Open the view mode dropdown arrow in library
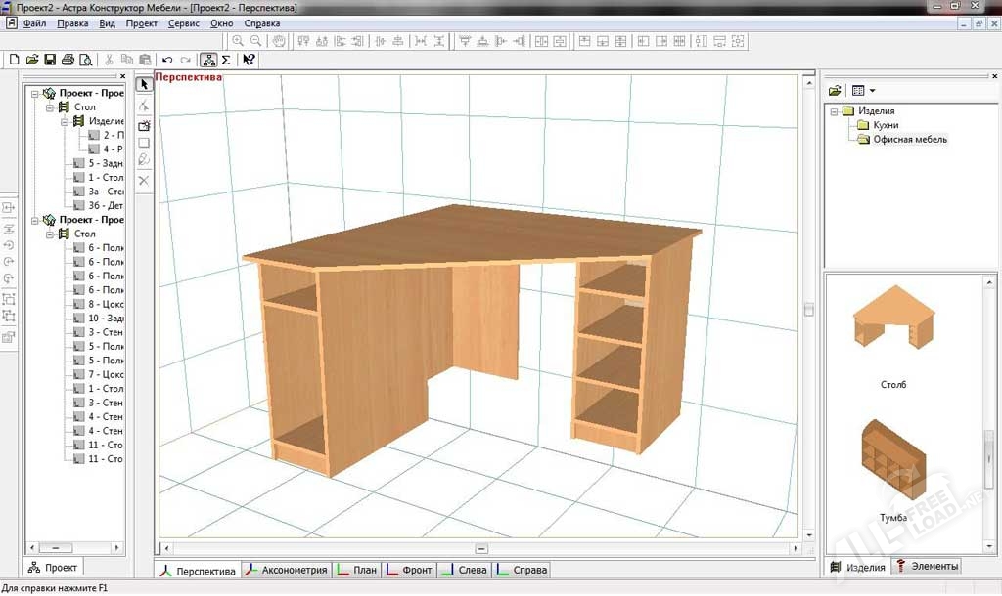The height and width of the screenshot is (596, 1002). click(872, 91)
